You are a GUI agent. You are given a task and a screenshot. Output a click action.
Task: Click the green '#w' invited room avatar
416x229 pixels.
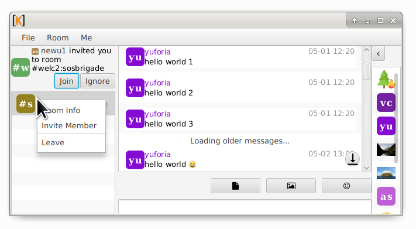tap(20, 67)
